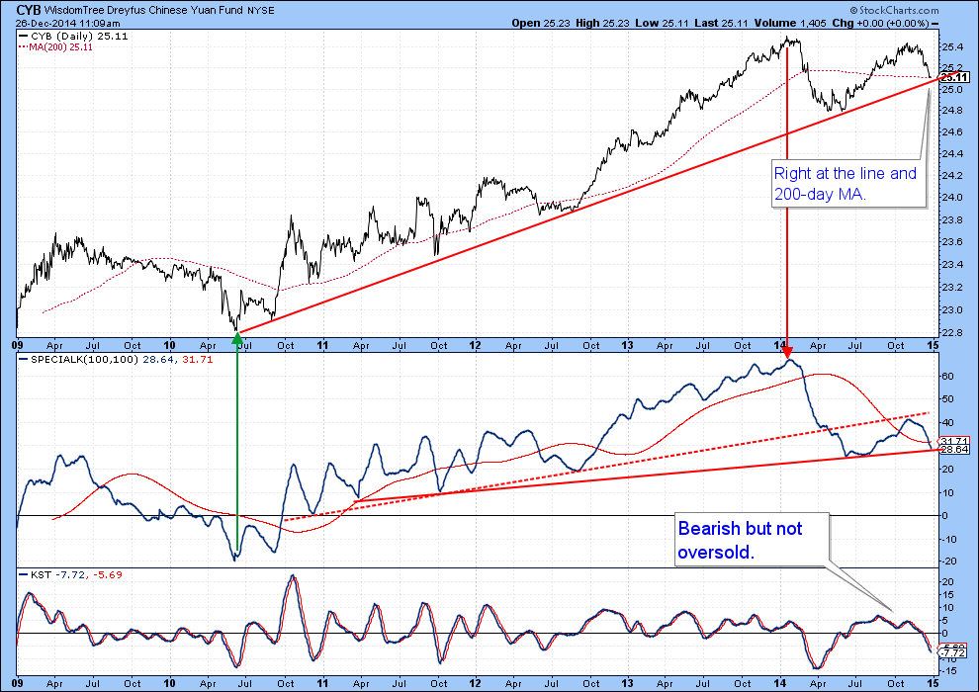Click the MA(200) 25.11 legend entry
The width and height of the screenshot is (979, 692).
(x=56, y=46)
